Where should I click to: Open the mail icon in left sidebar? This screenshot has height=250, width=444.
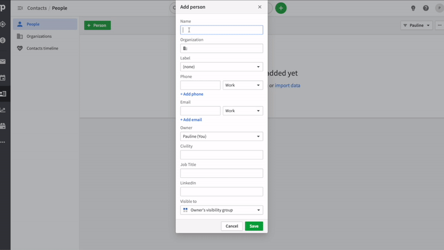pyautogui.click(x=3, y=62)
